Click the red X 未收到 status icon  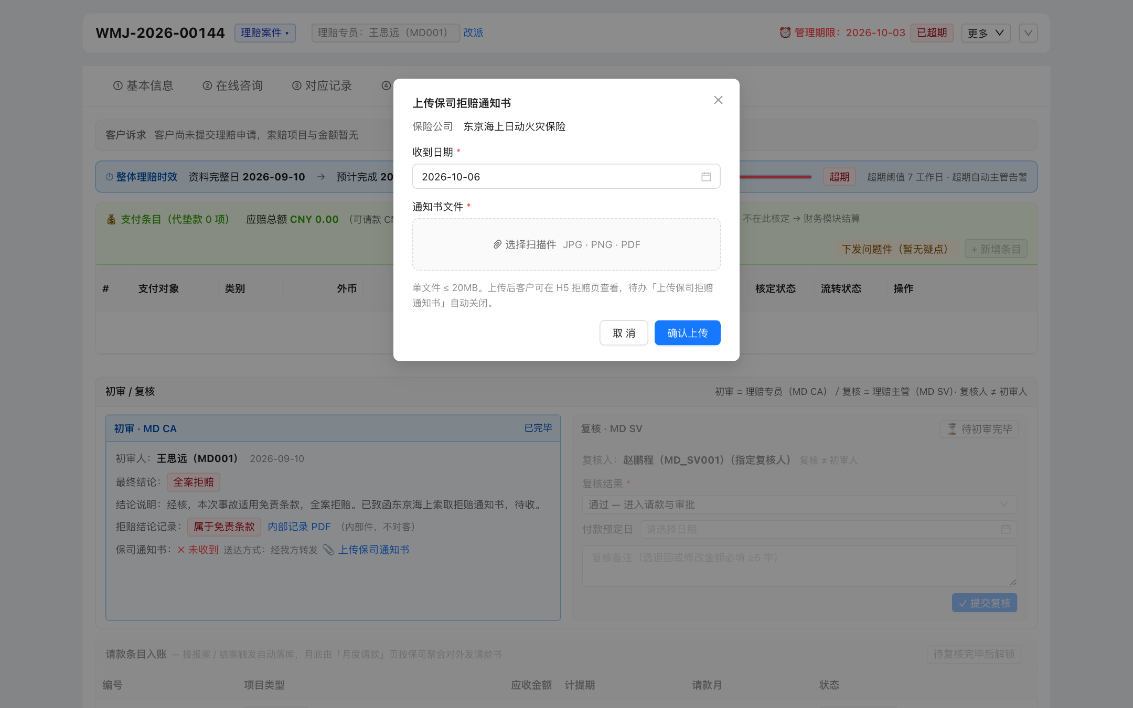pos(181,550)
